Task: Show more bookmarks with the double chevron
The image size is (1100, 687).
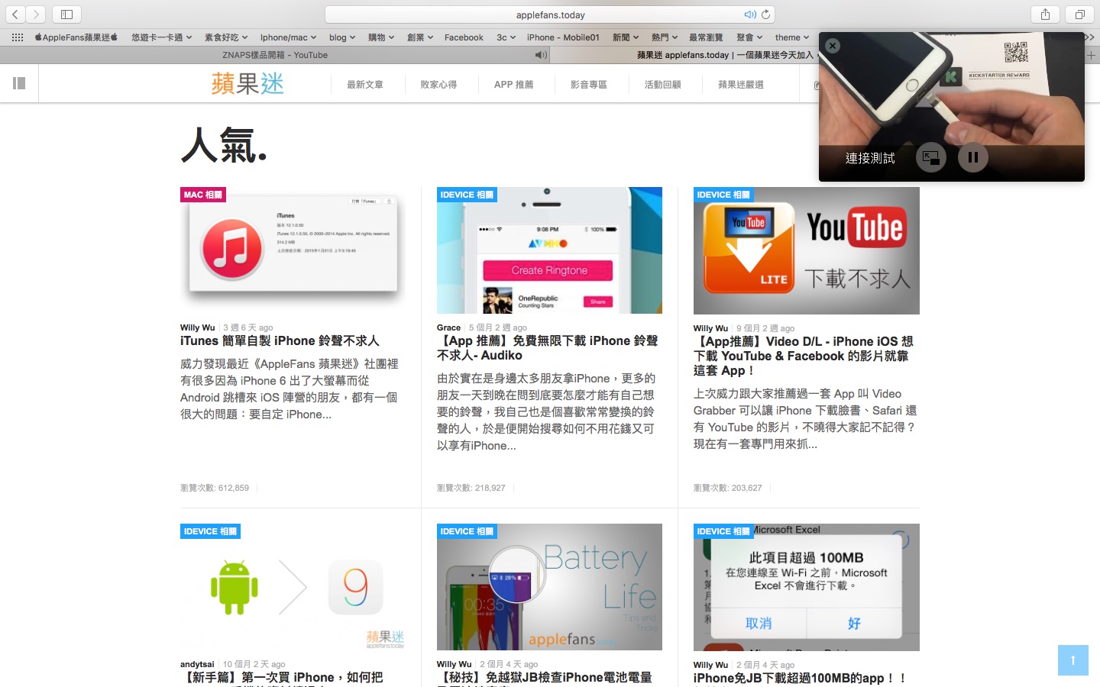Action: click(1090, 37)
